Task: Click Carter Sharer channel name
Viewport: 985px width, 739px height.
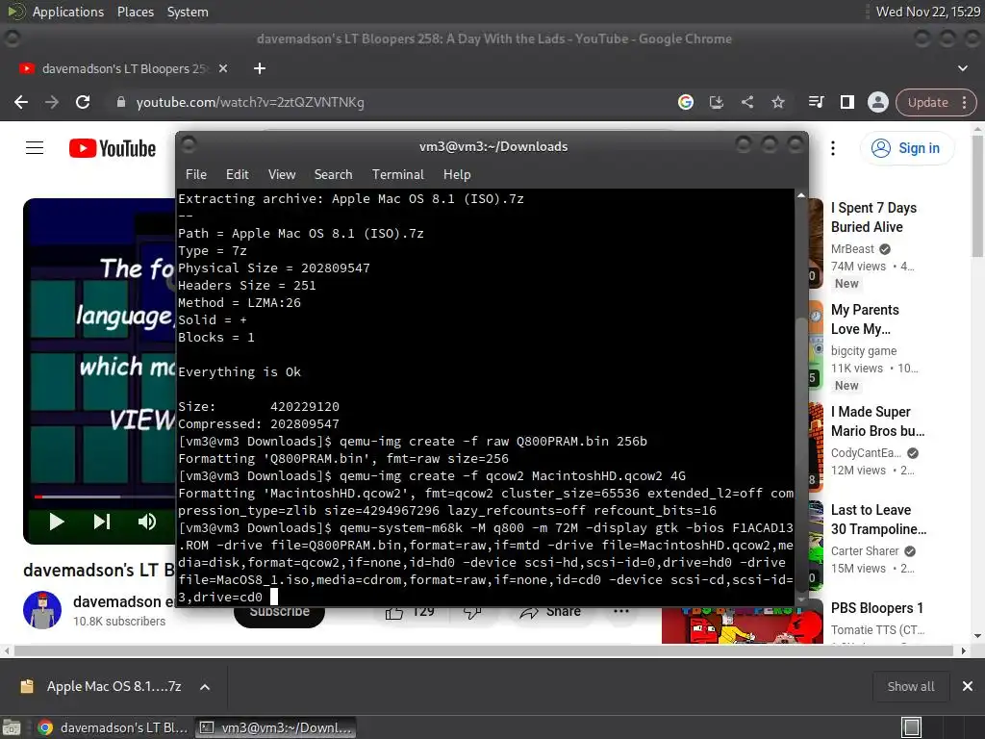Action: coord(865,551)
